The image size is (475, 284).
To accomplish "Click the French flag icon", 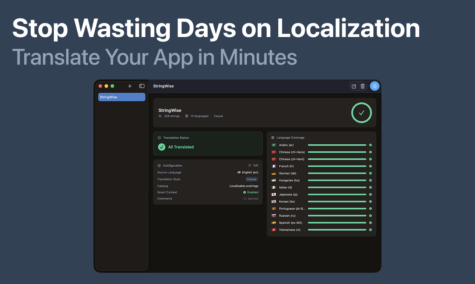I will 274,166.
